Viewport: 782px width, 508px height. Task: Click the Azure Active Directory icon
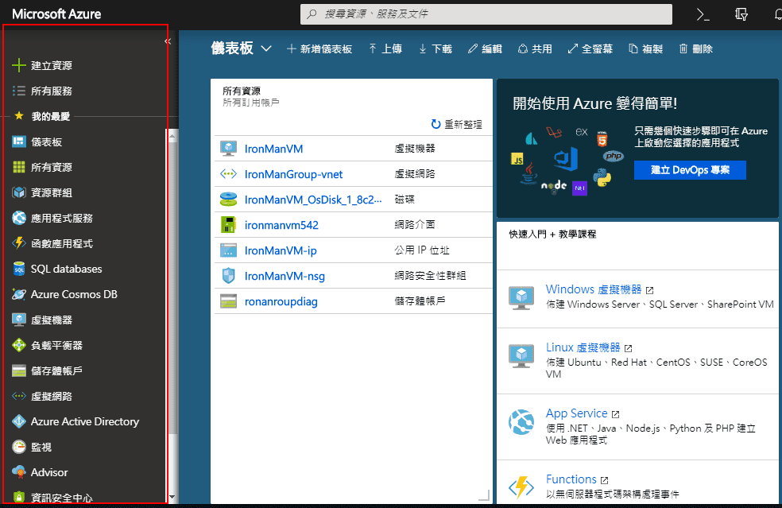tap(19, 421)
